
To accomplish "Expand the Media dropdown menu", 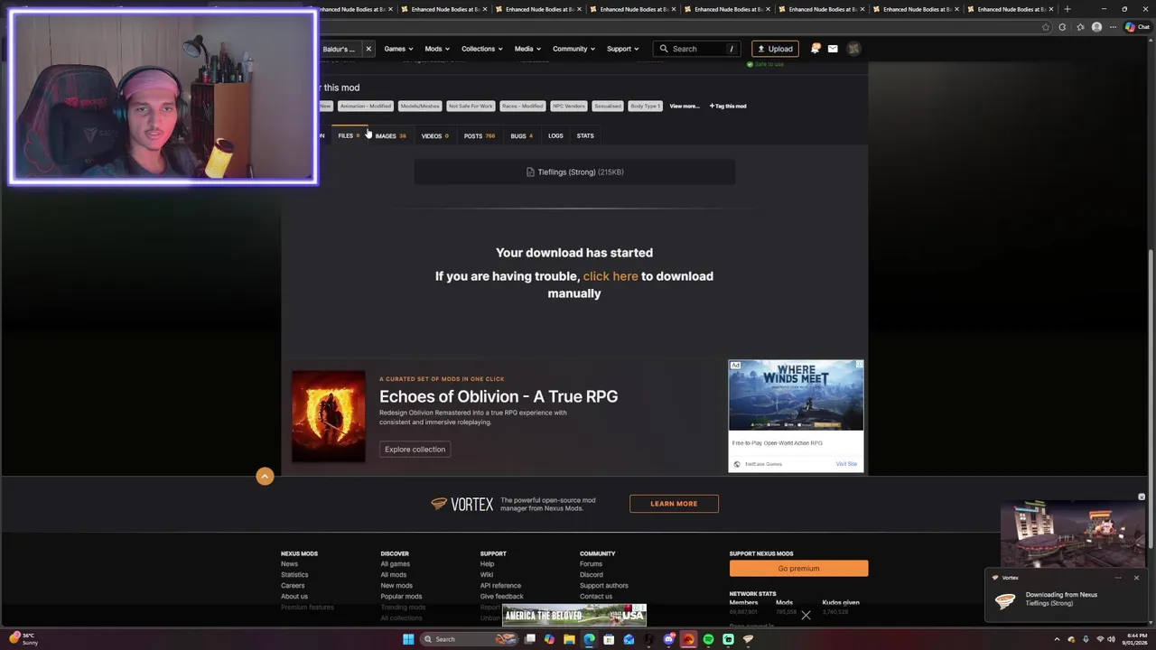I will click(x=527, y=49).
